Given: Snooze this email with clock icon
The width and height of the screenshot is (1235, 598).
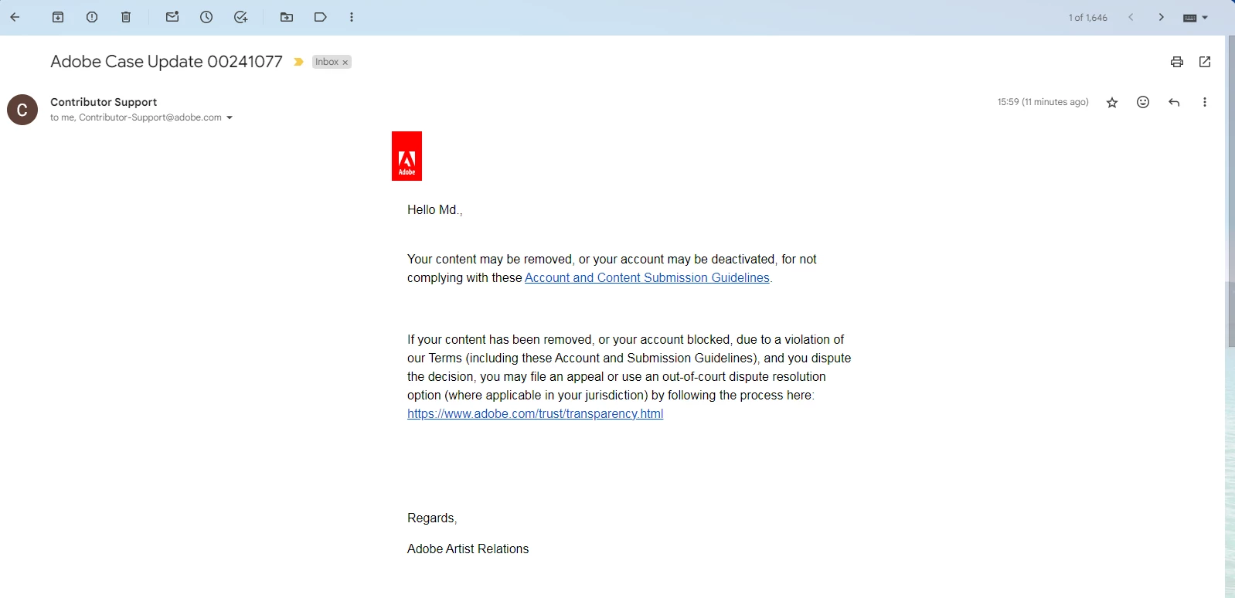Looking at the screenshot, I should 206,17.
